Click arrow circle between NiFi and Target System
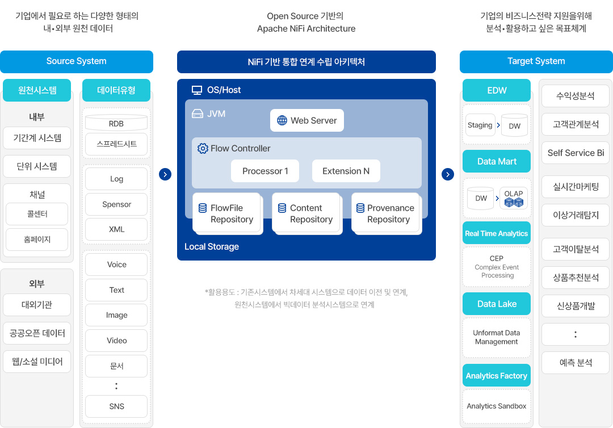This screenshot has height=428, width=613. pos(448,174)
